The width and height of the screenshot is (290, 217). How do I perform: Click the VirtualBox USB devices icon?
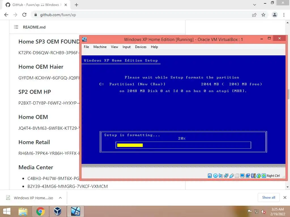click(x=232, y=176)
